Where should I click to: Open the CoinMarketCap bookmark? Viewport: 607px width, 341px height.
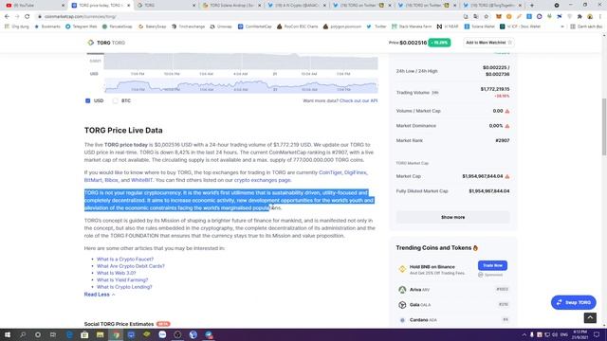255,27
